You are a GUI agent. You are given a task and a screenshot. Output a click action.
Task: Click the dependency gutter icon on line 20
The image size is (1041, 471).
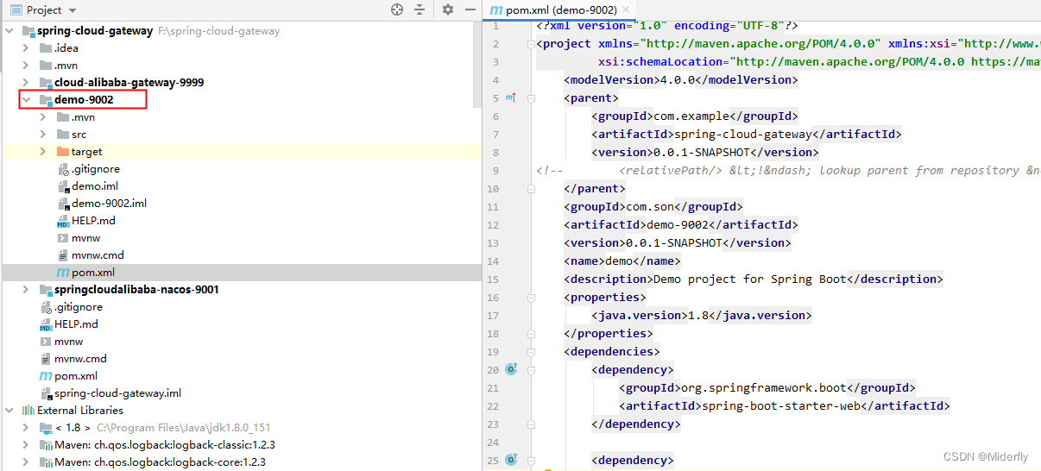point(510,369)
